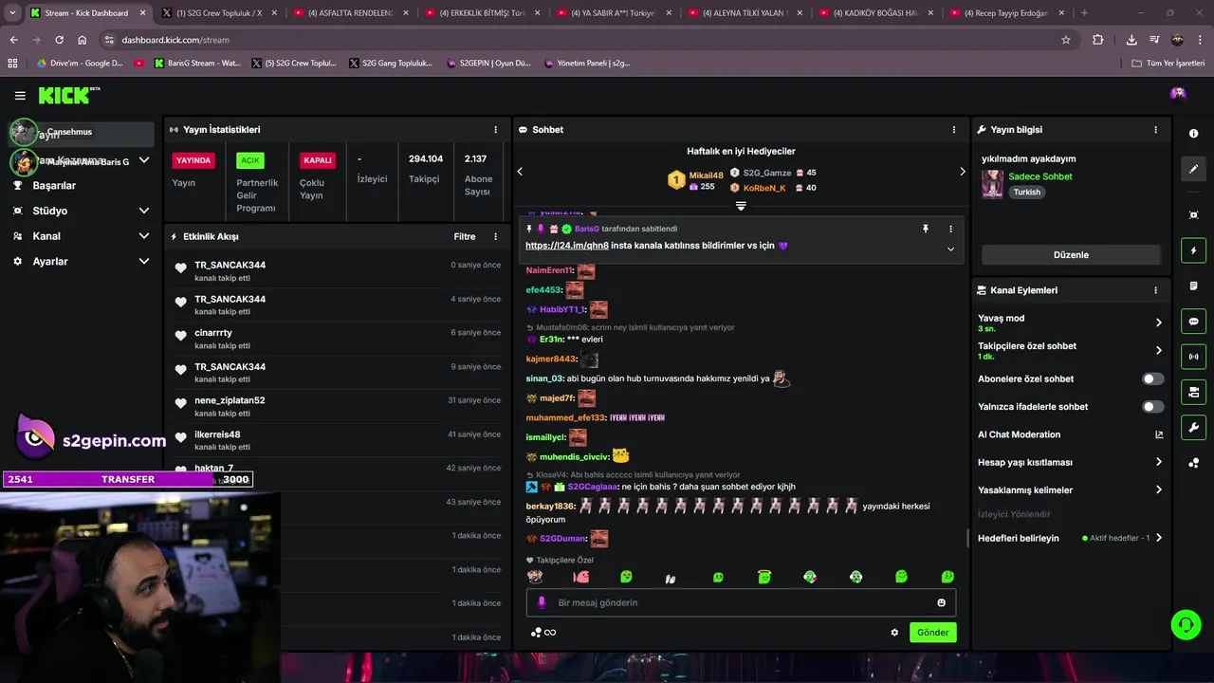The image size is (1214, 683).
Task: Open the l24.im pinned link
Action: [x=567, y=246]
